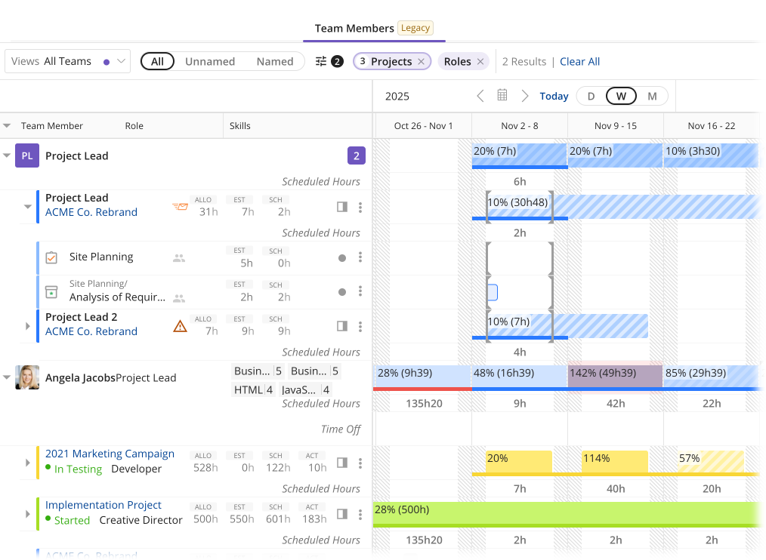Viewport: 766px width, 560px height.
Task: Jump to Today on the timeline
Action: [554, 96]
